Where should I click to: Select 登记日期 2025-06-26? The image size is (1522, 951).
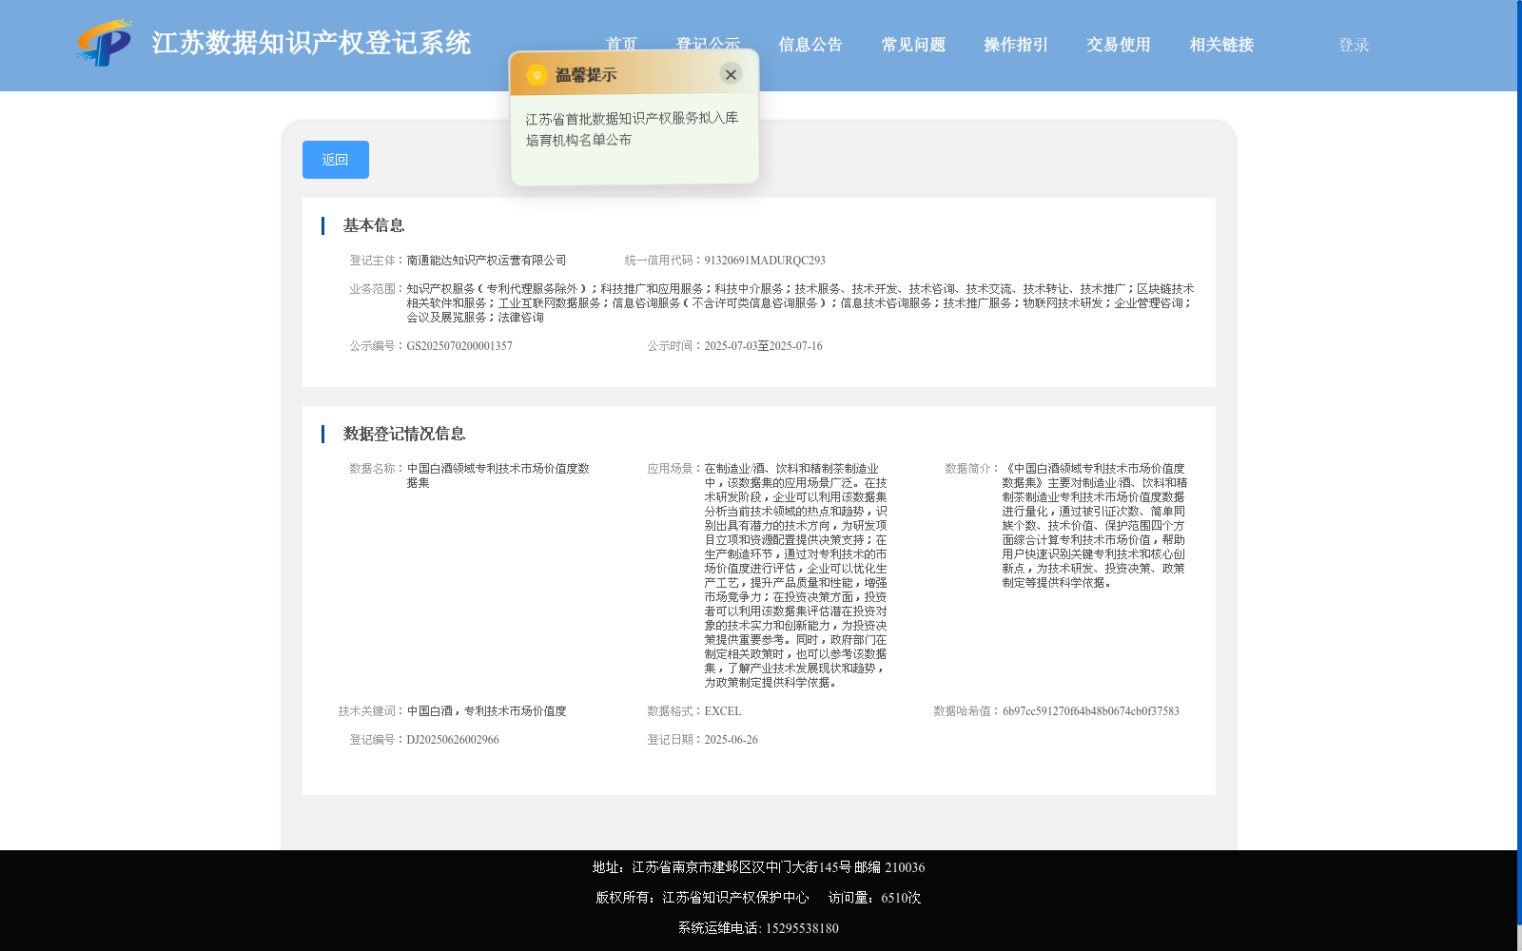tap(731, 740)
